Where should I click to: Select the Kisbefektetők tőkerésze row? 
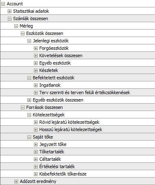pyautogui.click(x=77, y=174)
